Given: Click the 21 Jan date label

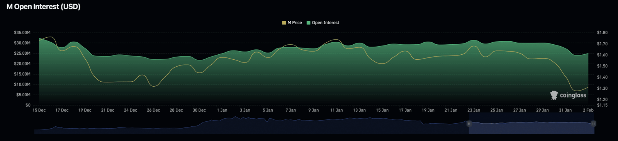Looking at the screenshot, I should tap(451, 110).
